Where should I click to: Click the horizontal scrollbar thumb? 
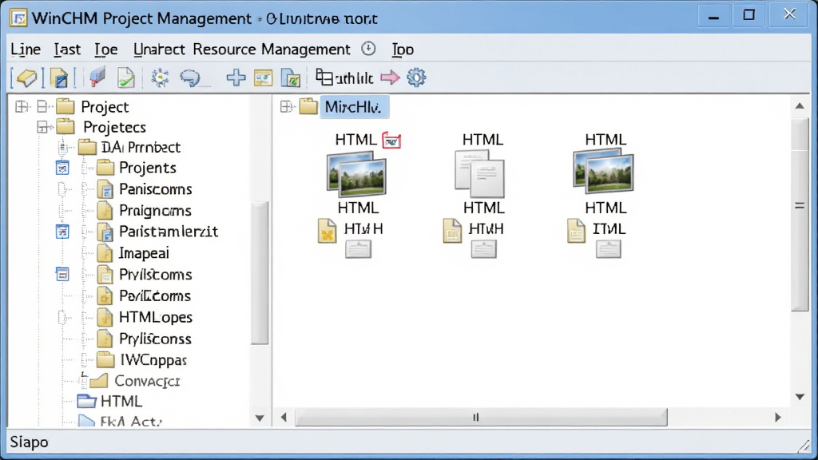pos(481,417)
